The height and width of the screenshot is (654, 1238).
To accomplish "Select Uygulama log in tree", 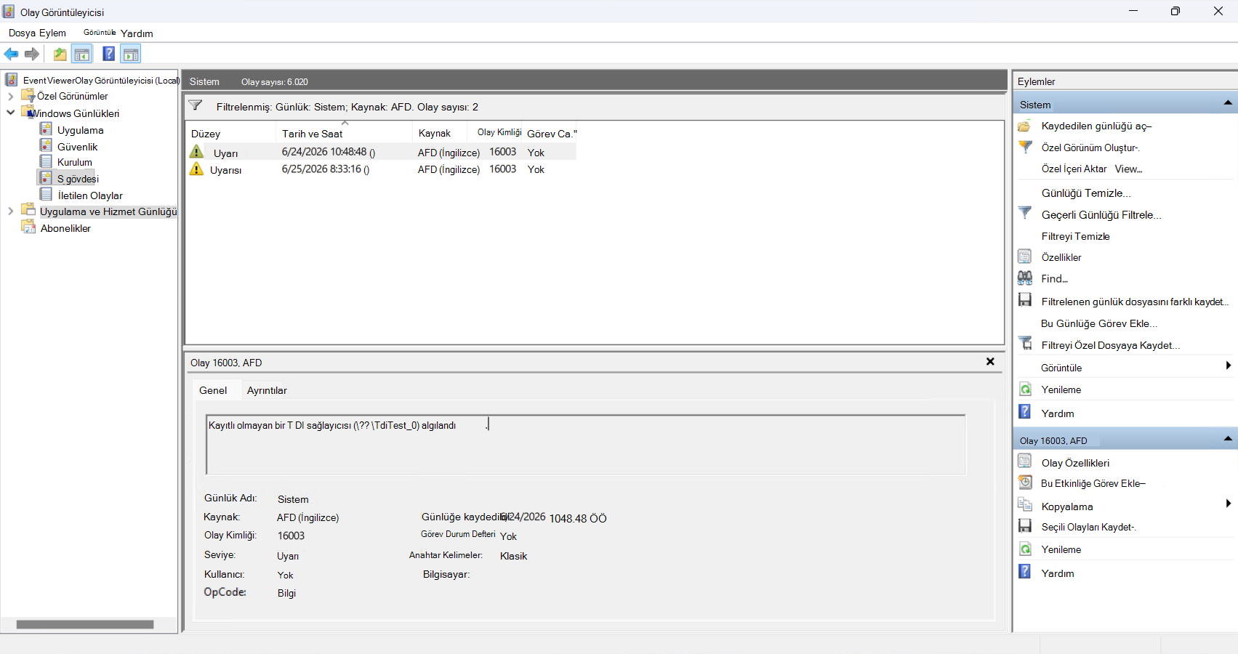I will pyautogui.click(x=80, y=130).
